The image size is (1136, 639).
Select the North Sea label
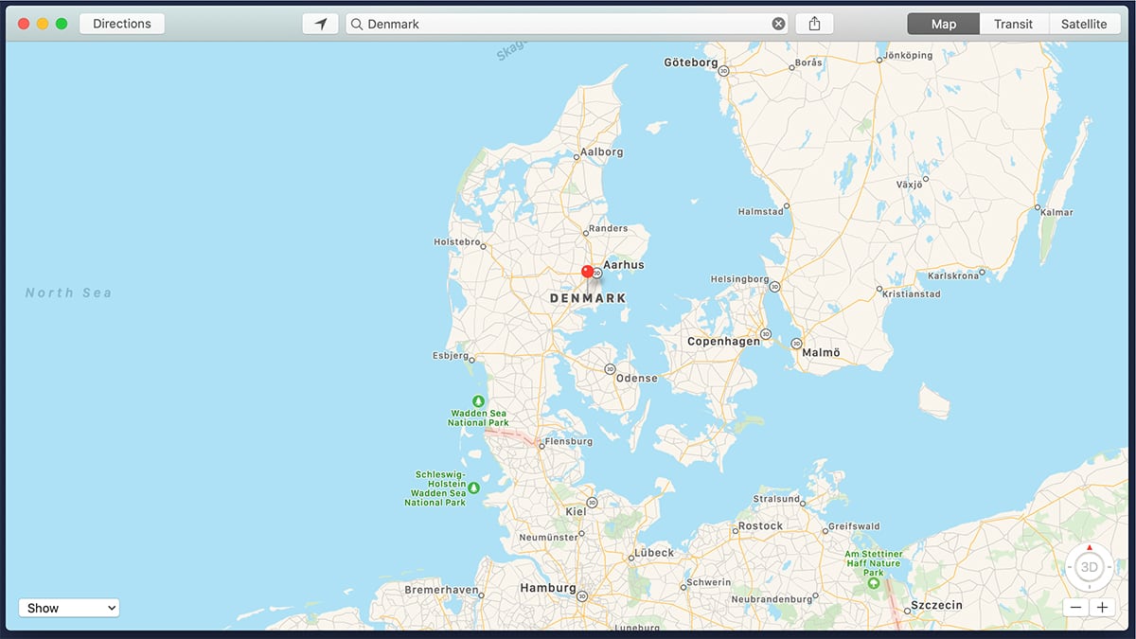(68, 293)
